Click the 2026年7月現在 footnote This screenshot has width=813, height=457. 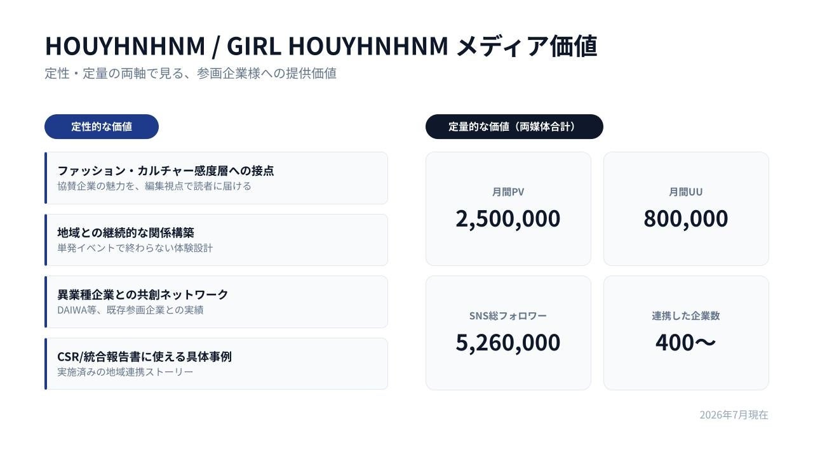point(734,414)
